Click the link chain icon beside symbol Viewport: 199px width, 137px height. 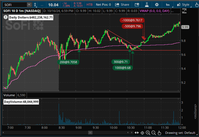[35, 5]
